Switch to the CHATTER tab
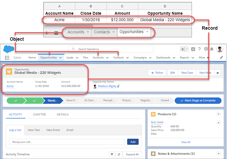The height and width of the screenshot is (159, 227). point(39,114)
